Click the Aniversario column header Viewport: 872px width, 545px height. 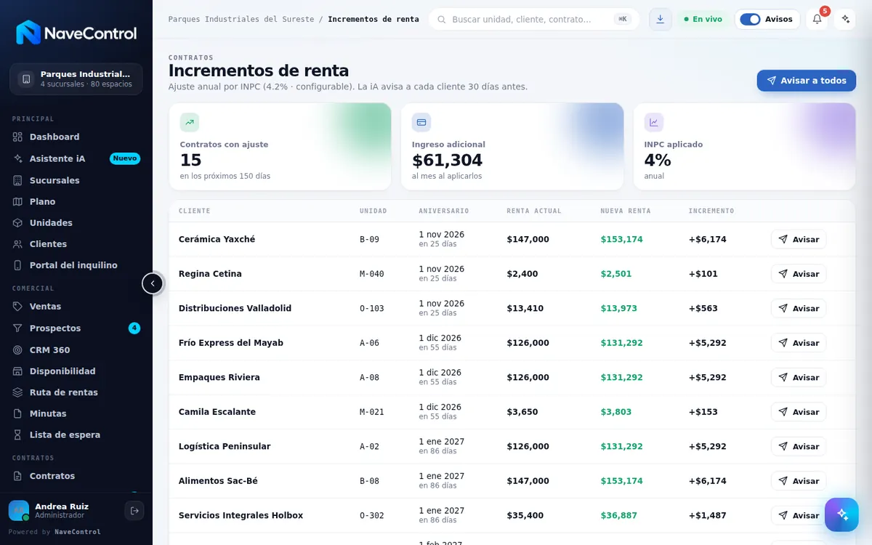(444, 211)
